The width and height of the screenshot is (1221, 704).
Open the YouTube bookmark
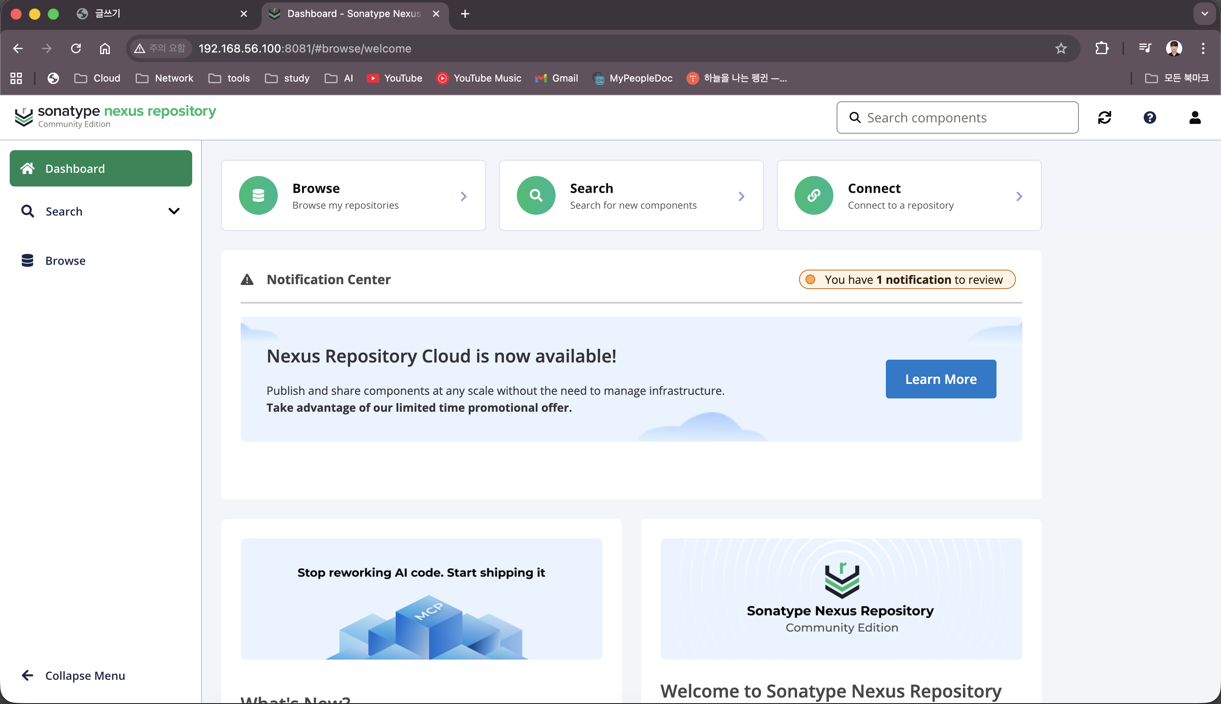click(394, 78)
